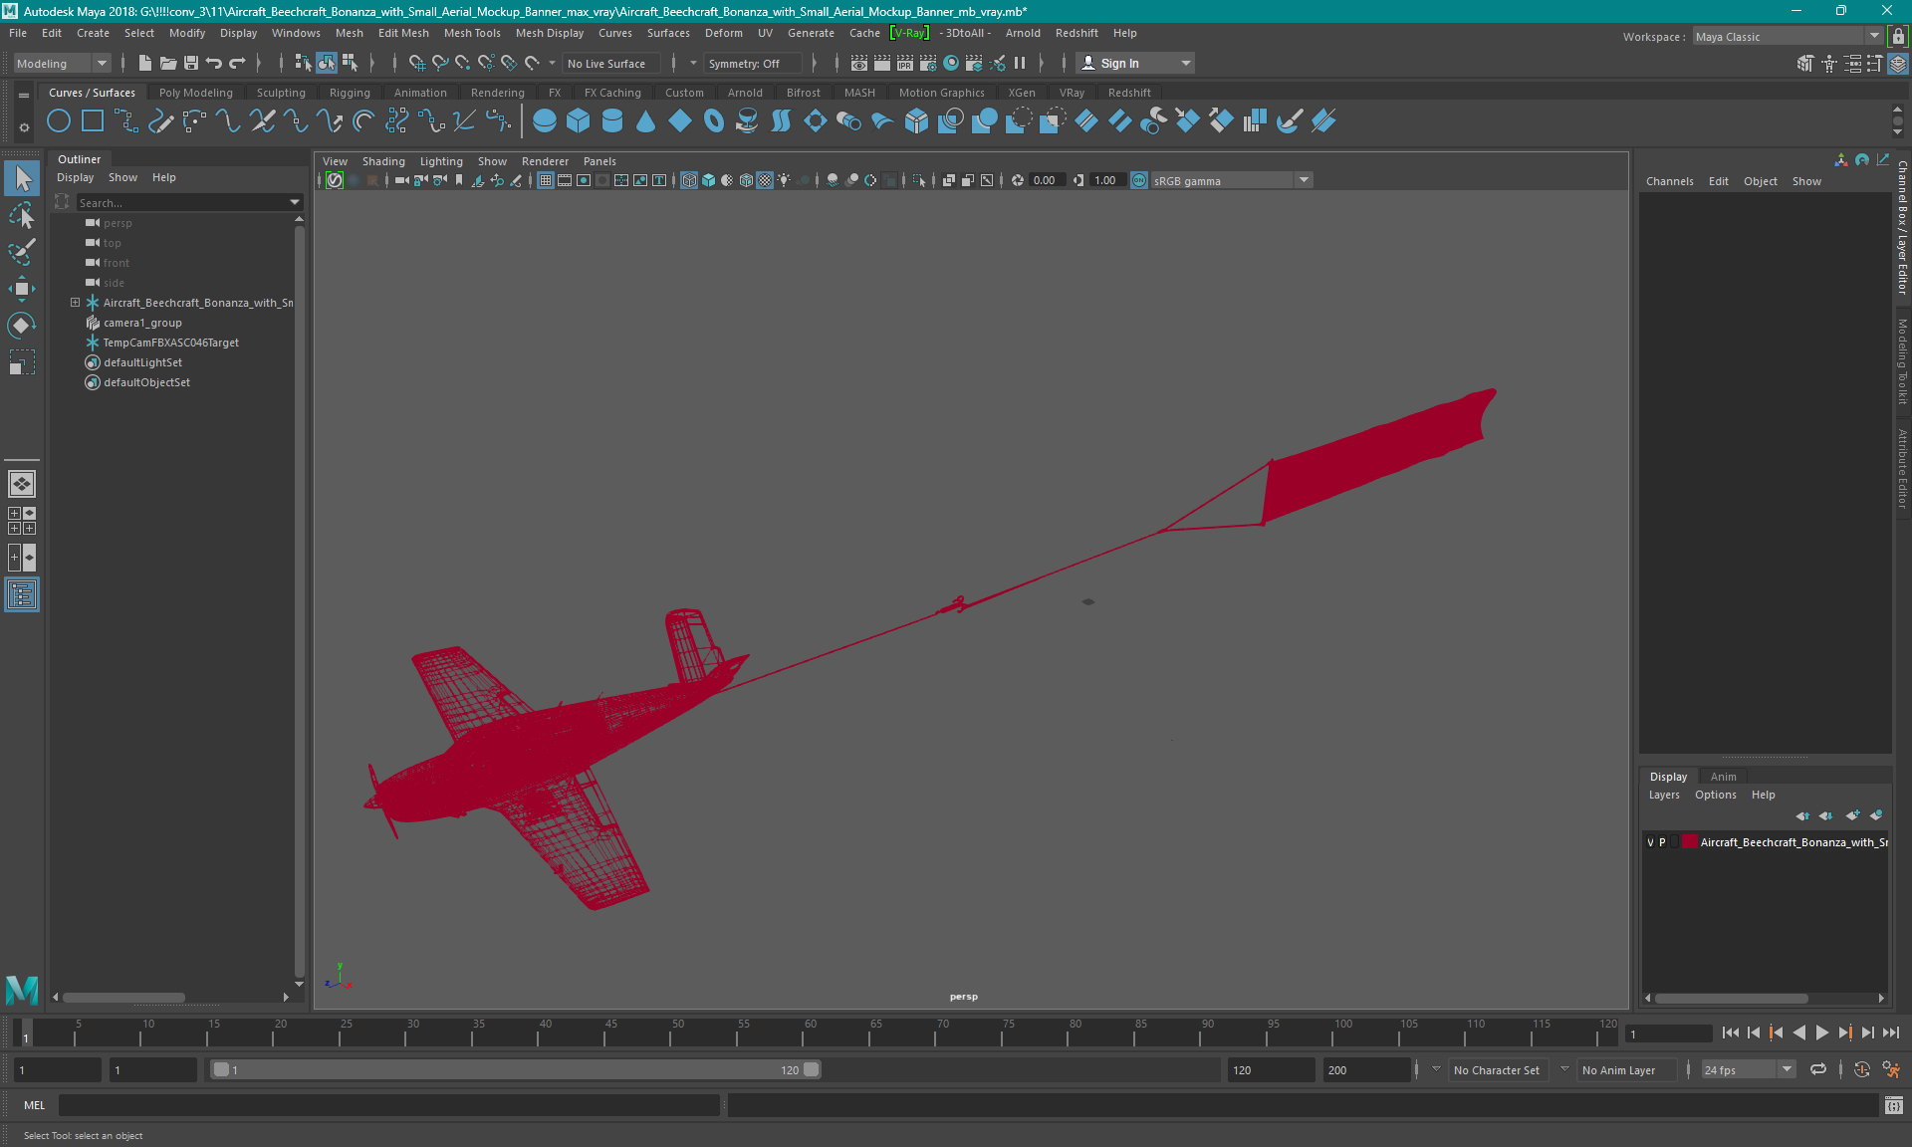Open the sRGB gamma dropdown

1232,180
